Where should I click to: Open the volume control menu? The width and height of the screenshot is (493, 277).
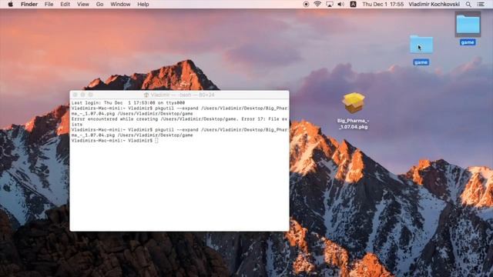340,4
